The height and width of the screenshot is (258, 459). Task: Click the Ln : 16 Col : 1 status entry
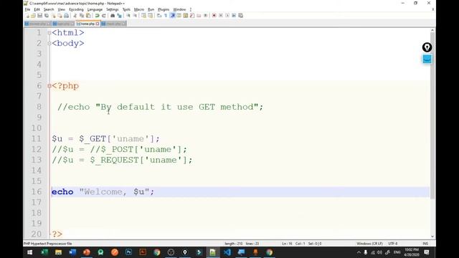pos(293,244)
